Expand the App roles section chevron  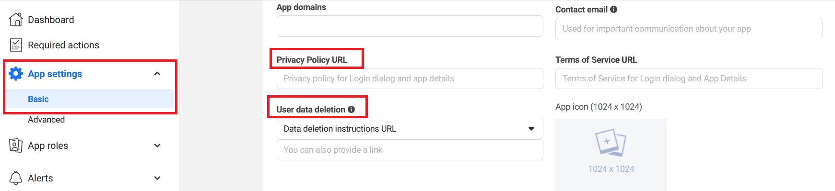point(157,146)
